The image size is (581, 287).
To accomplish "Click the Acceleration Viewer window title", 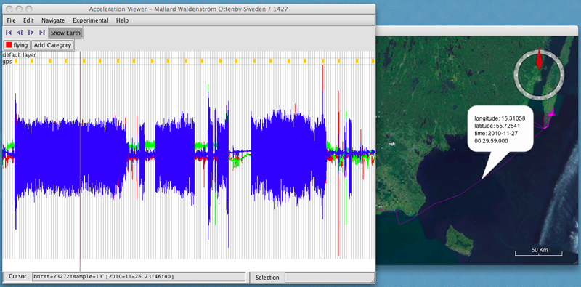I will click(188, 9).
